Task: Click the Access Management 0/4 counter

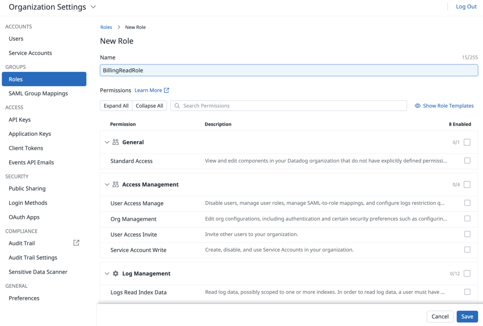Action: click(456, 185)
